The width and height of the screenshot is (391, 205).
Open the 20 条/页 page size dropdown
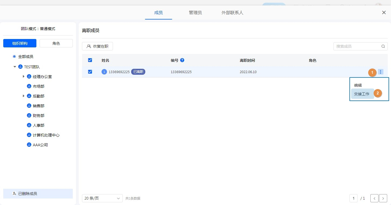click(x=102, y=198)
